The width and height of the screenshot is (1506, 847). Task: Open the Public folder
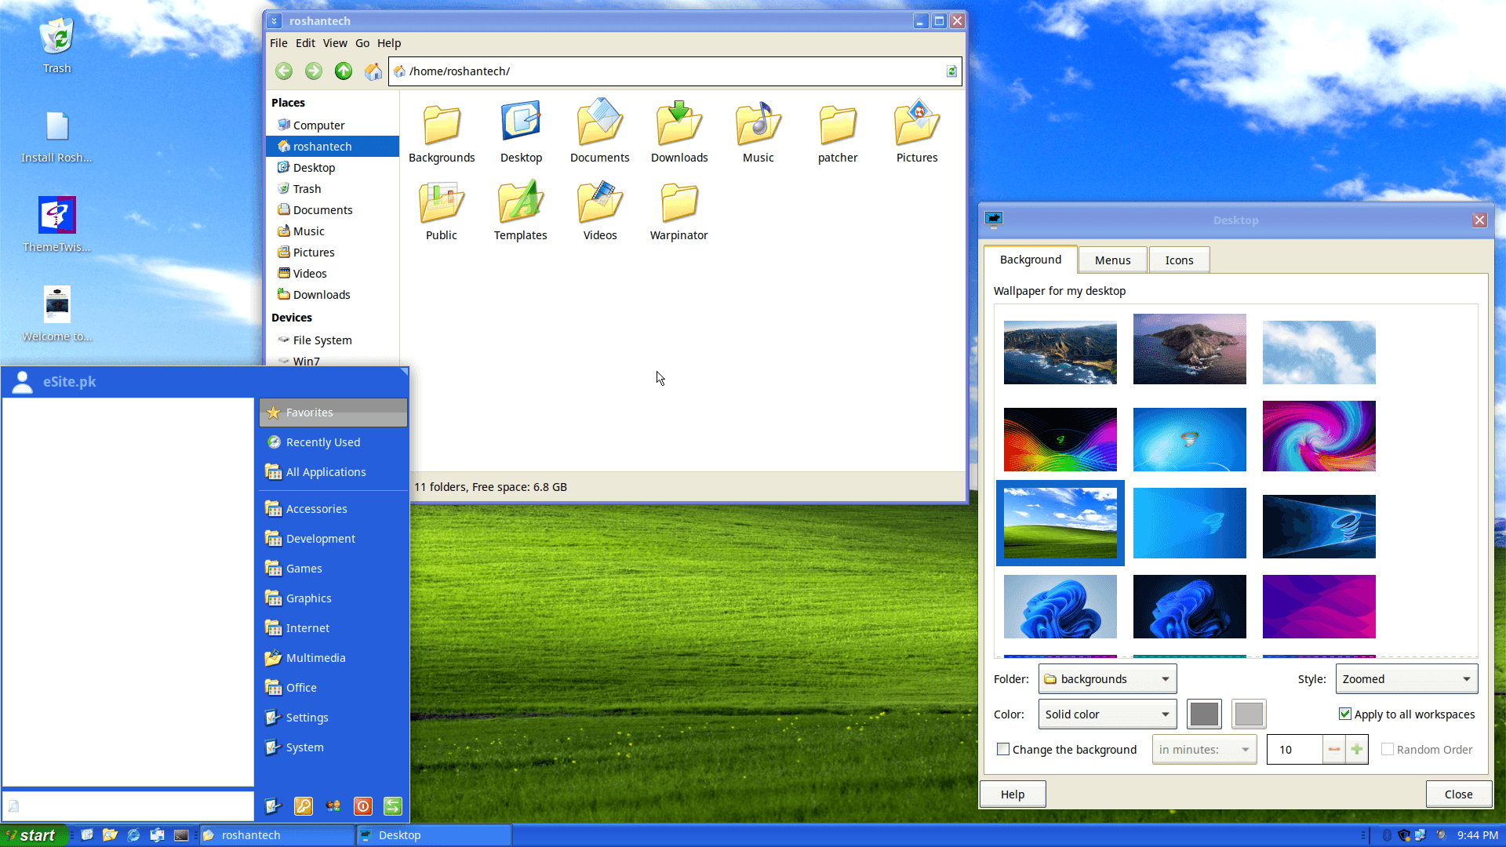[x=442, y=210]
